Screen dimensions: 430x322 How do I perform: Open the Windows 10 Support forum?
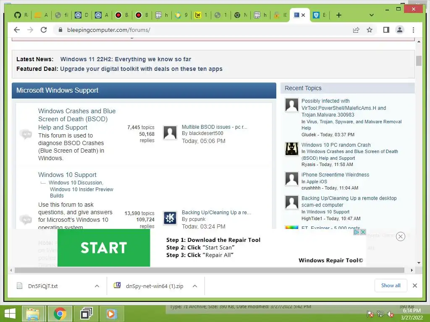[67, 175]
